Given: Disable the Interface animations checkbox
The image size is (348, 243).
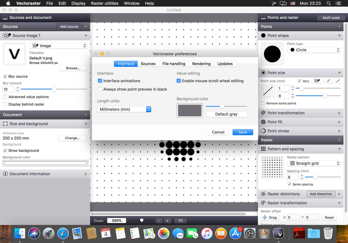Looking at the screenshot, I should [x=100, y=81].
